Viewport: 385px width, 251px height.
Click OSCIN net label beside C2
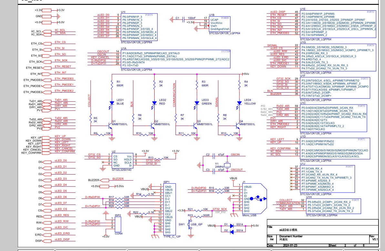pos(235,155)
